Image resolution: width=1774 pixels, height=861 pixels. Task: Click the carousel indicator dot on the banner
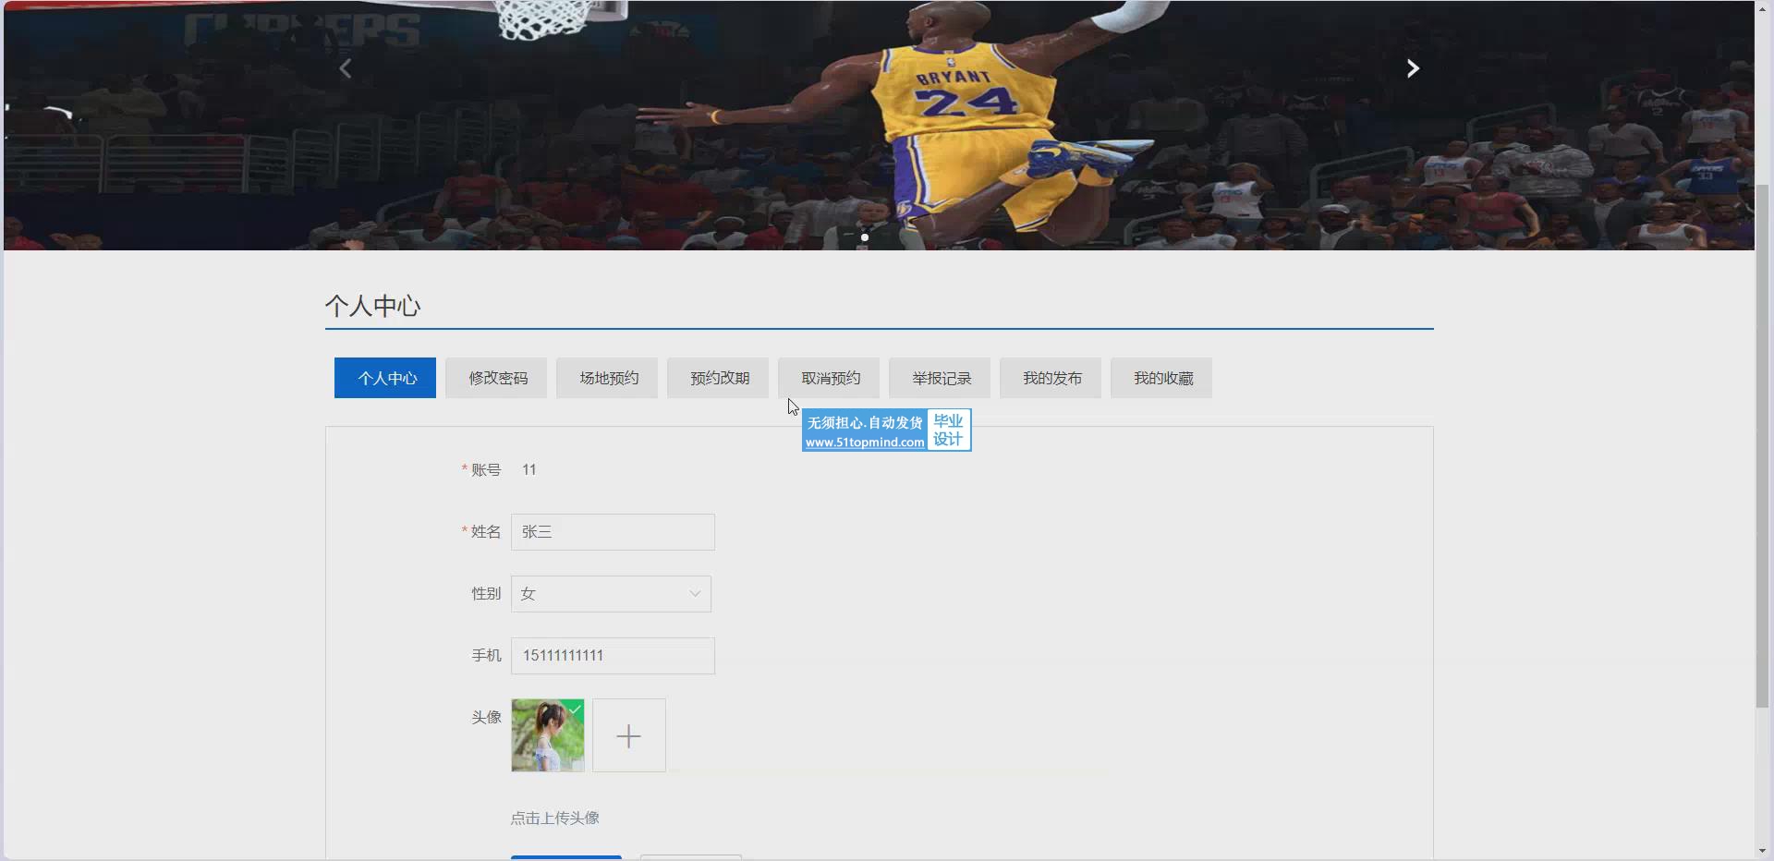click(x=865, y=237)
